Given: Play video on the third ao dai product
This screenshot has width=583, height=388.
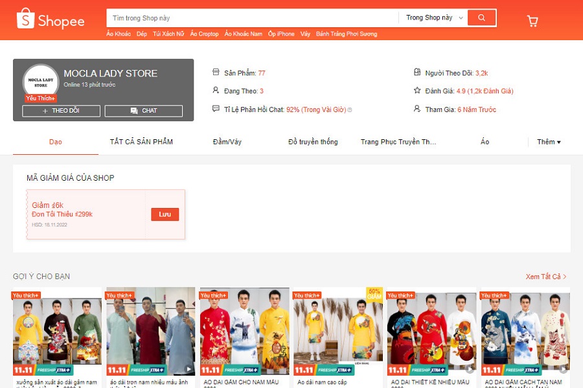Looking at the screenshot, I should coord(282,369).
